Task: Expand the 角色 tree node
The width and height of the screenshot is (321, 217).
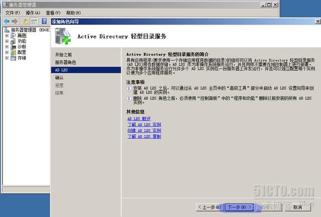Action: pos(7,36)
